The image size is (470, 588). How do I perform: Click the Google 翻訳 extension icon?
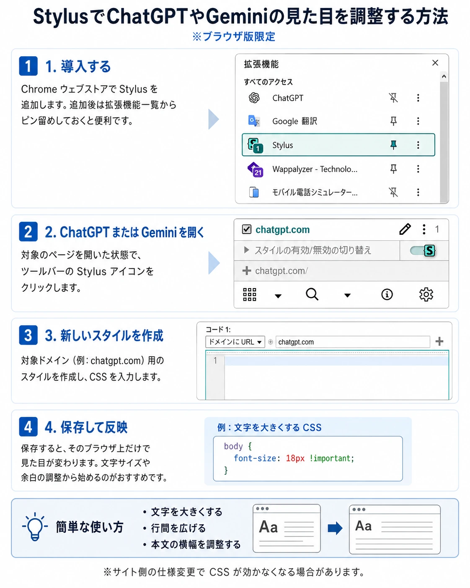tap(254, 121)
